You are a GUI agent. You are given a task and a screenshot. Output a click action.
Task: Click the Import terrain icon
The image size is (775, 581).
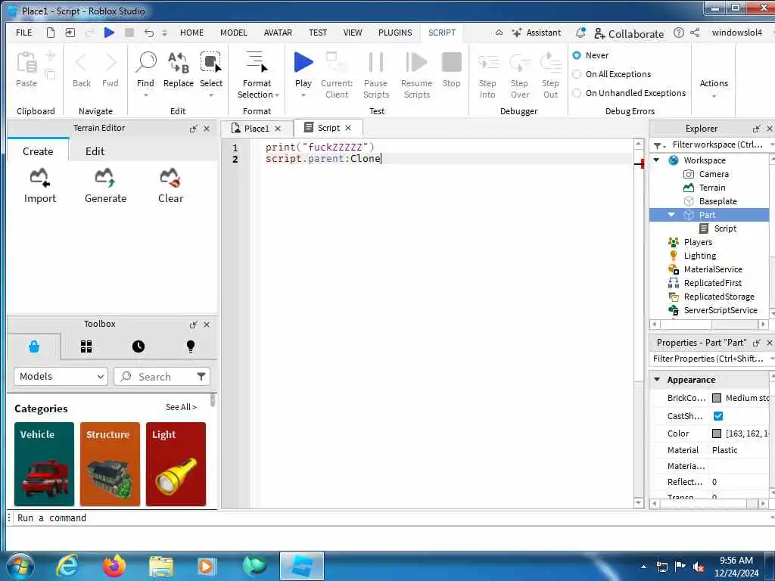(39, 177)
